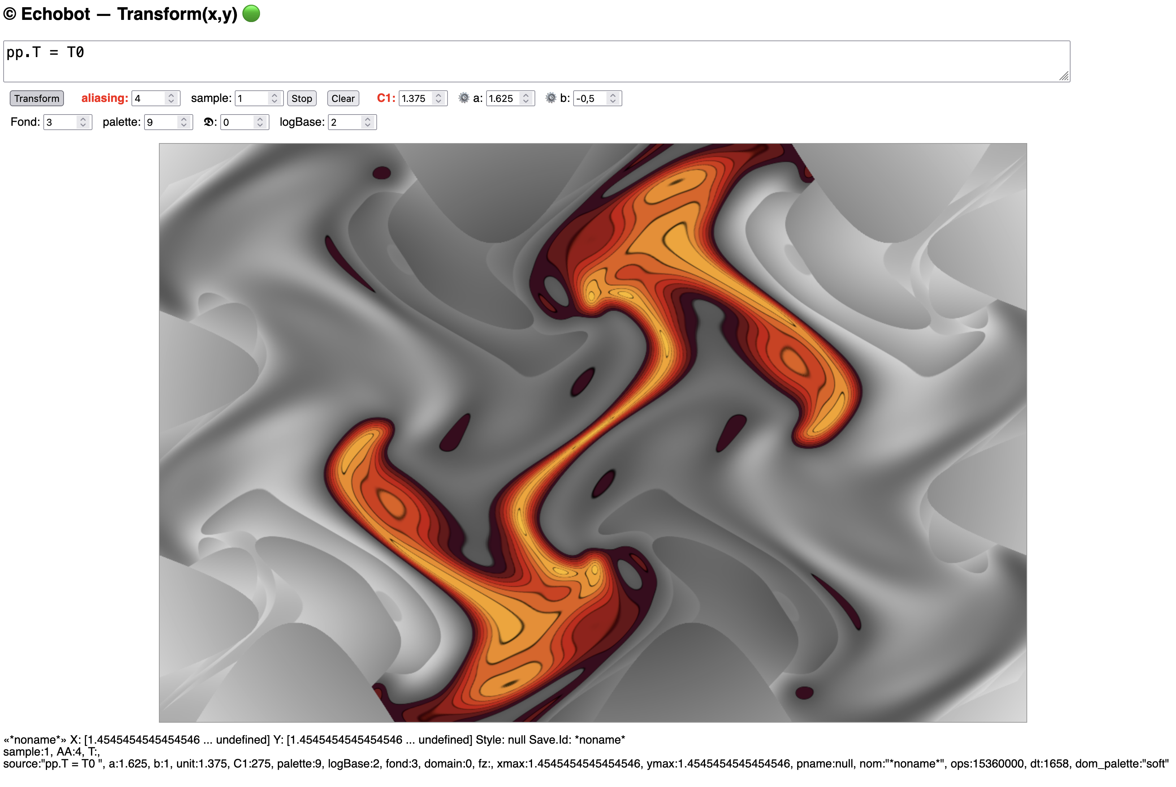Click the palette field stepper arrows
1176x787 pixels.
(x=183, y=122)
